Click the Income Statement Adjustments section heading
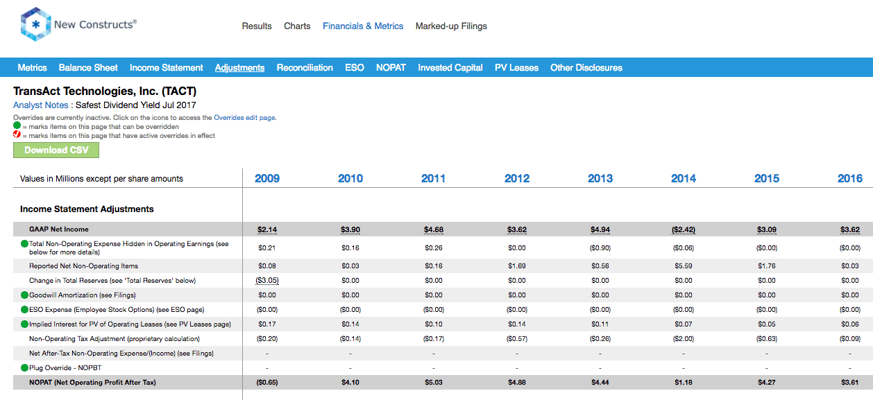The height and width of the screenshot is (400, 873). [x=87, y=209]
